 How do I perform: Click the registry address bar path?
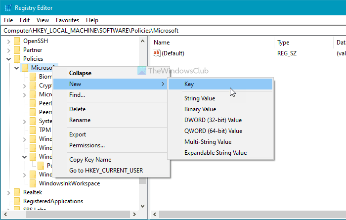click(x=91, y=31)
